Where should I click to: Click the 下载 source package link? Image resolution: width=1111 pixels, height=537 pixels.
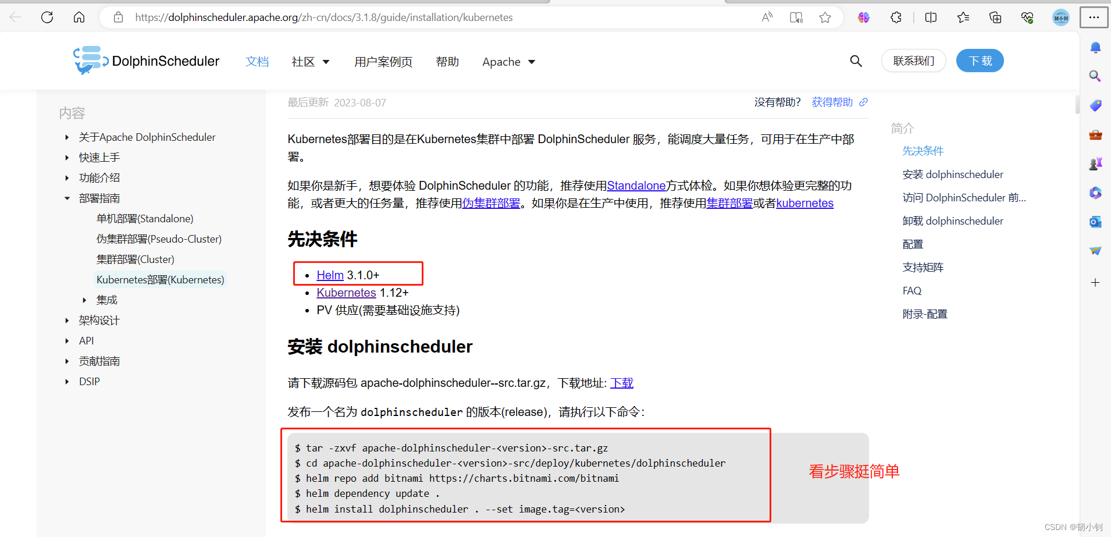point(622,383)
